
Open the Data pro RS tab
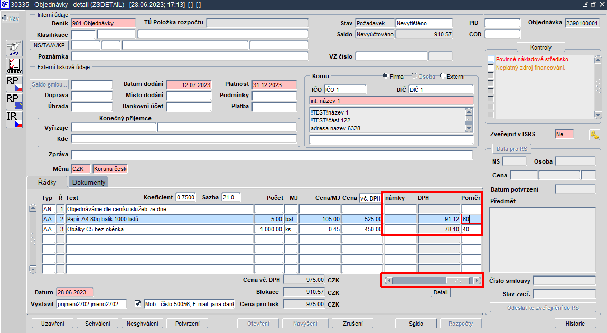(512, 149)
